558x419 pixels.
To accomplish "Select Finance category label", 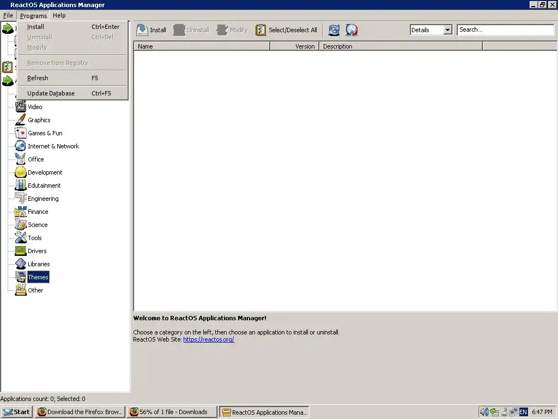I will pyautogui.click(x=38, y=212).
